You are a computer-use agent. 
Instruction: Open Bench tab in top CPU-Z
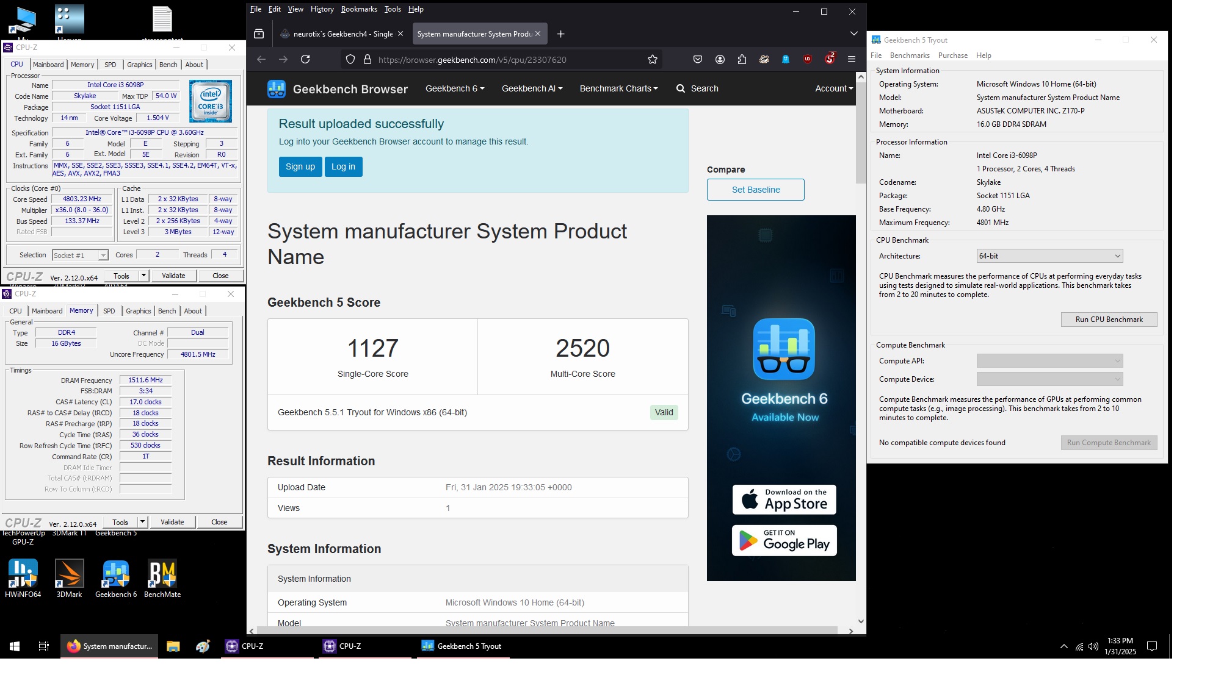(x=168, y=65)
